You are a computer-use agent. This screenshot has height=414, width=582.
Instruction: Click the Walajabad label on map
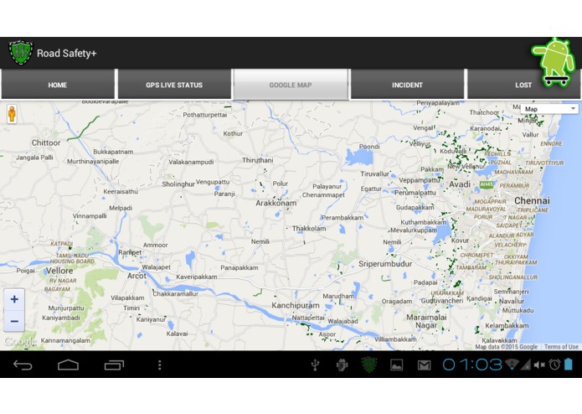tap(343, 321)
